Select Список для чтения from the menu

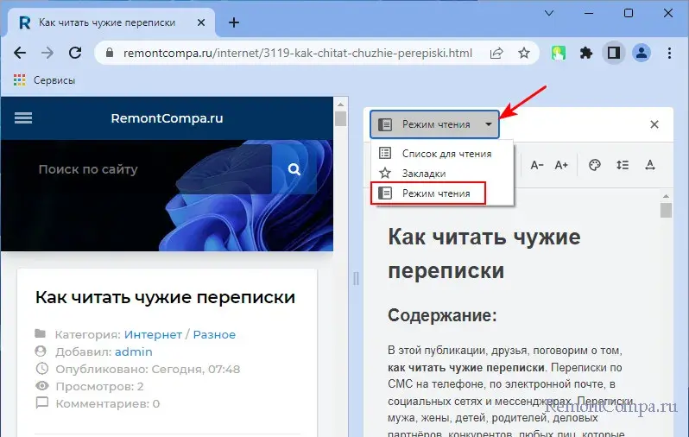[x=446, y=154]
